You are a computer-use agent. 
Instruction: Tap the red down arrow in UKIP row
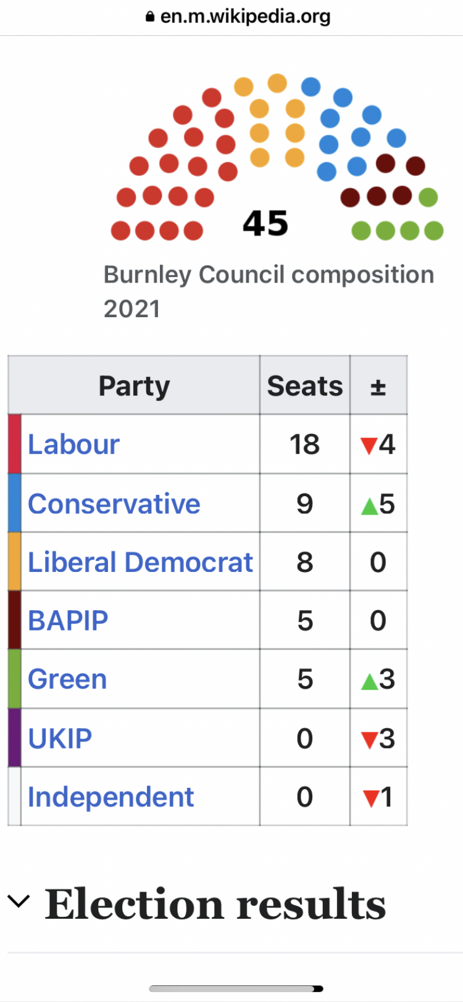pos(369,739)
